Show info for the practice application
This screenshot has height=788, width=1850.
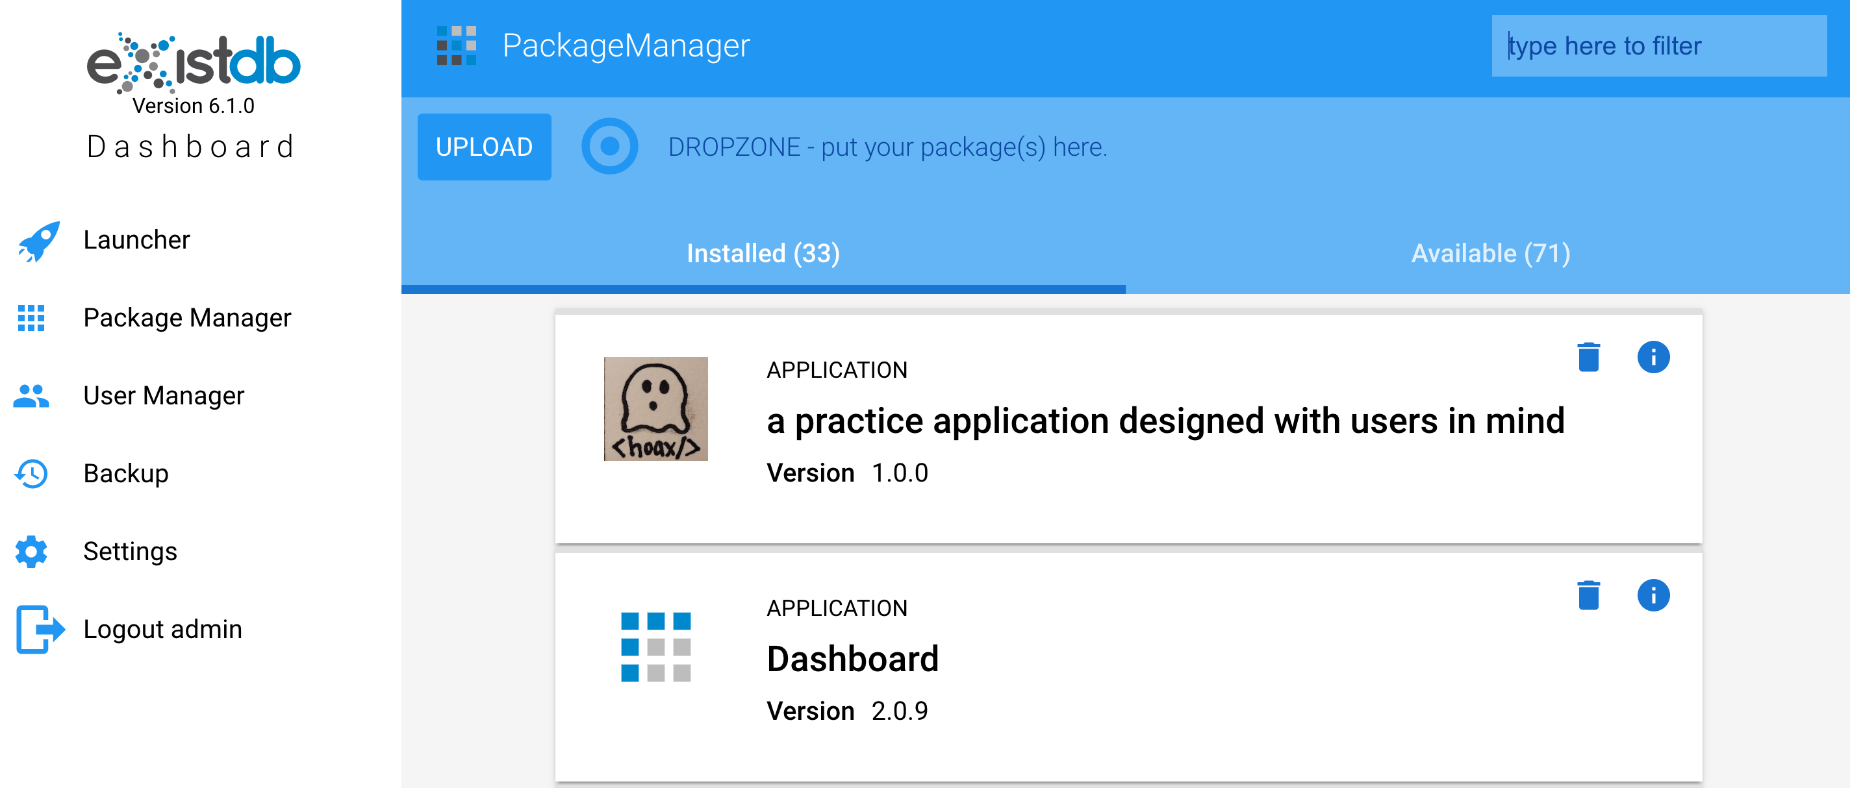(x=1653, y=357)
